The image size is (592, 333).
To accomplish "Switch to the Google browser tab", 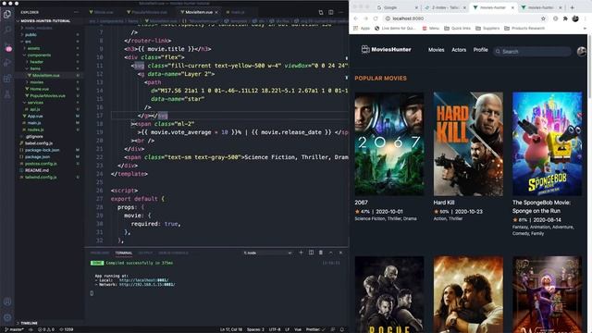I will [397, 7].
